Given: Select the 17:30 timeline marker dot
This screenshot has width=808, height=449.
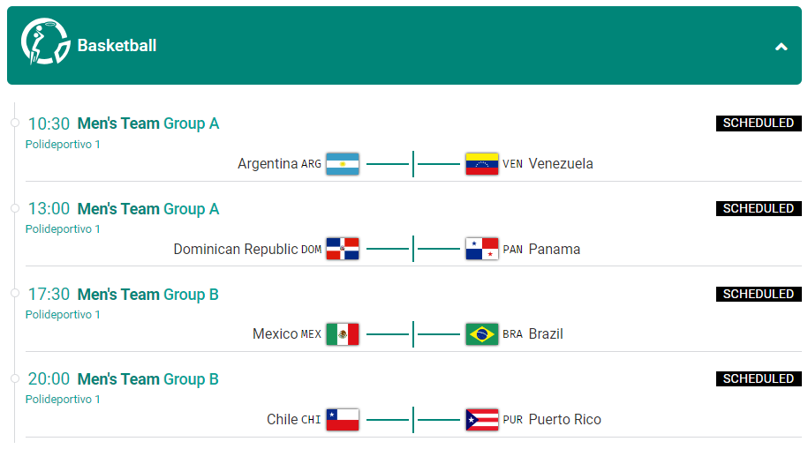Looking at the screenshot, I should point(15,293).
